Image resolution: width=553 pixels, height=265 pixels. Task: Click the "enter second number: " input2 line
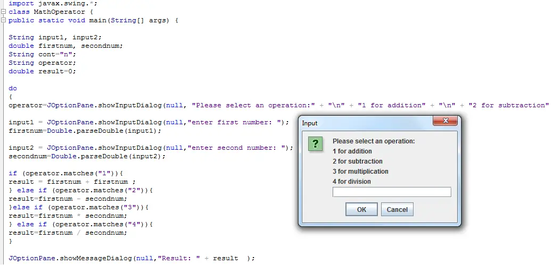(151, 148)
